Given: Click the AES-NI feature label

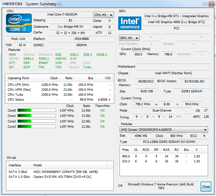Looking at the screenshot, I should pyautogui.click(x=61, y=59).
